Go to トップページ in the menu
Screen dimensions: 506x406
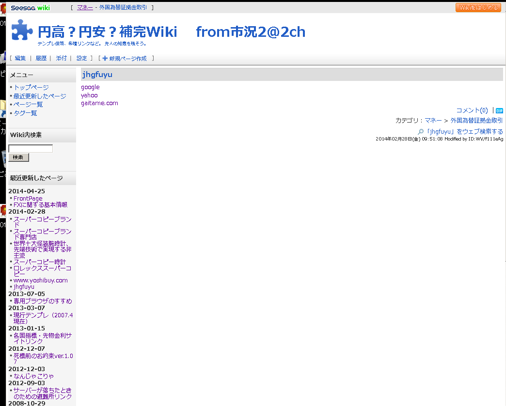tap(31, 87)
